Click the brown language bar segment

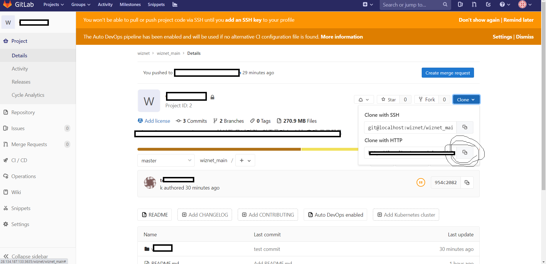[219, 149]
